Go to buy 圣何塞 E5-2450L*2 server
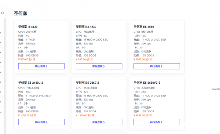This screenshot has width=220, height=134. tap(41, 122)
